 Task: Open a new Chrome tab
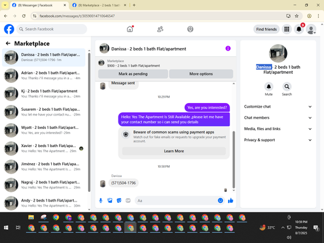point(134,5)
